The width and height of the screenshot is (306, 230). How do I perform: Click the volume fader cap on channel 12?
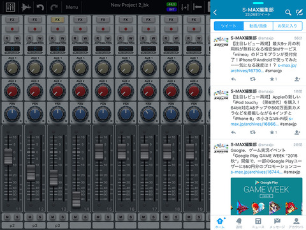pyautogui.click(x=31, y=172)
